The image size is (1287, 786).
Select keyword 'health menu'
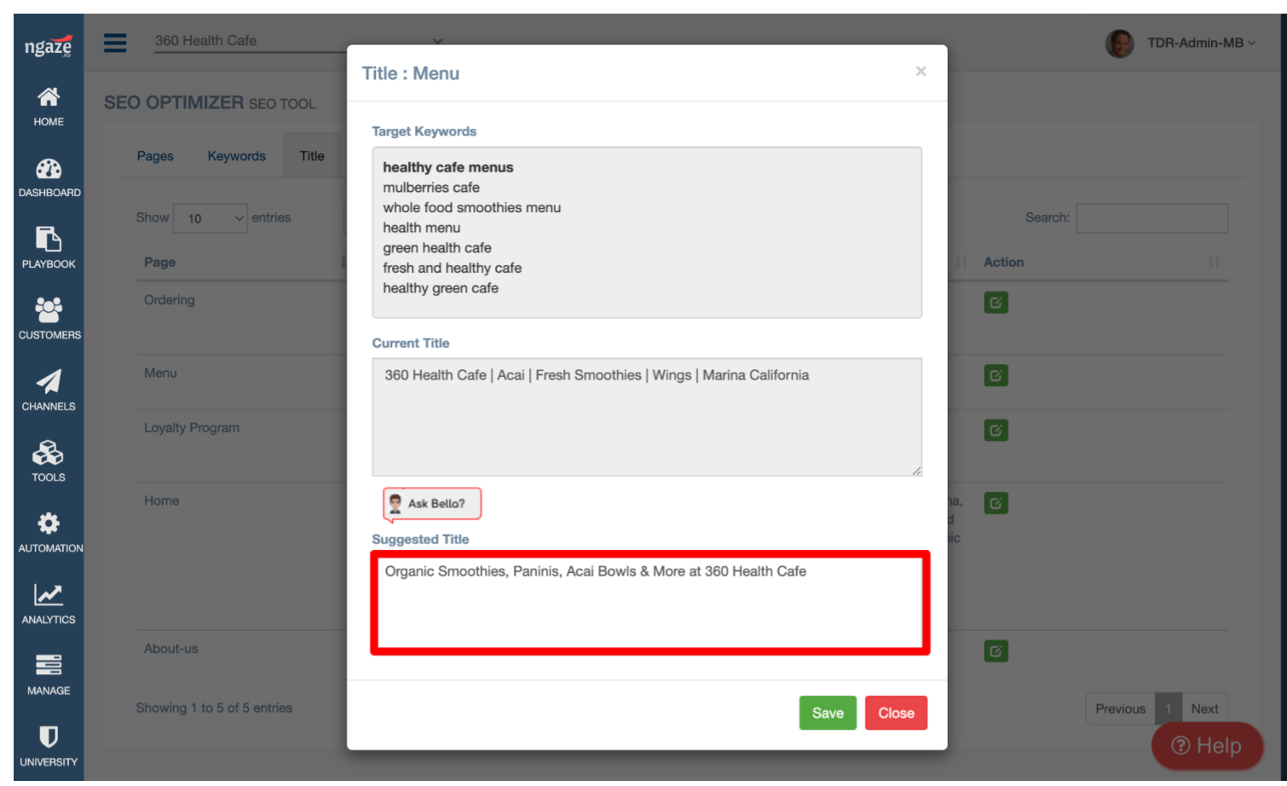(422, 228)
